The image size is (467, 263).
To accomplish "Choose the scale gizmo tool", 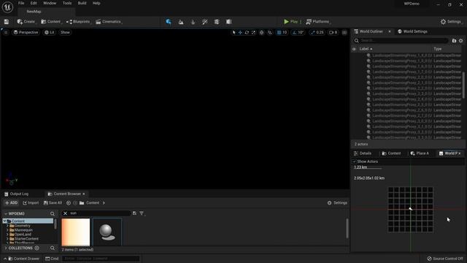I will [253, 32].
